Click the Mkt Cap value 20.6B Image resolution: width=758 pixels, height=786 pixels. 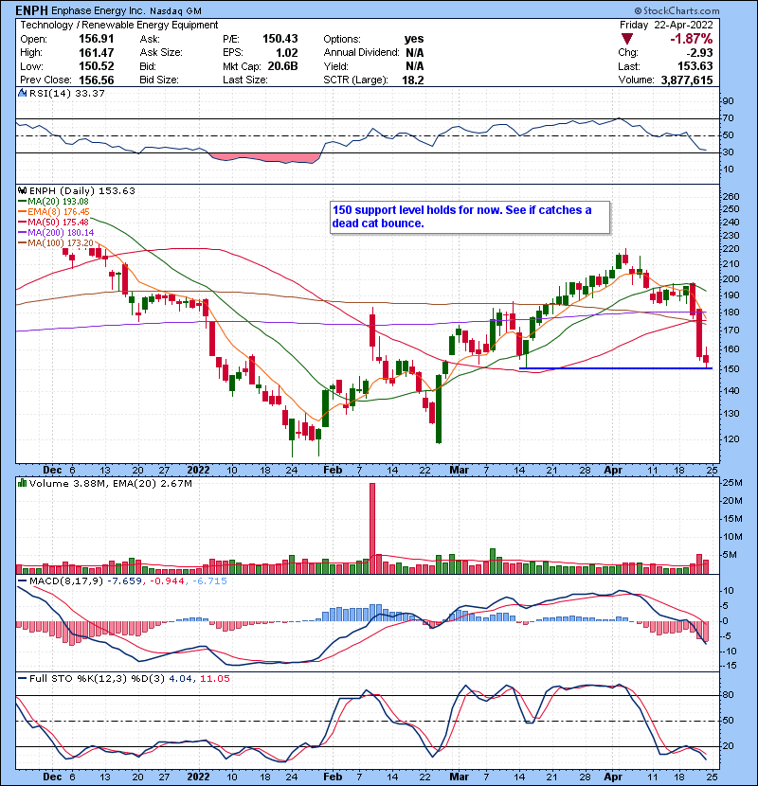(x=282, y=66)
